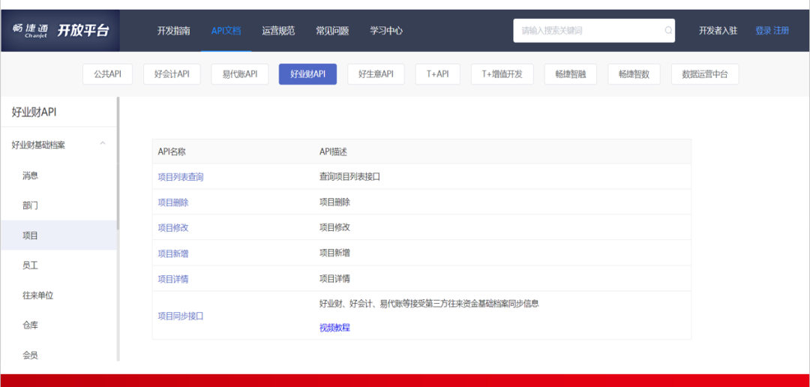Click the 注册 link

pyautogui.click(x=781, y=31)
